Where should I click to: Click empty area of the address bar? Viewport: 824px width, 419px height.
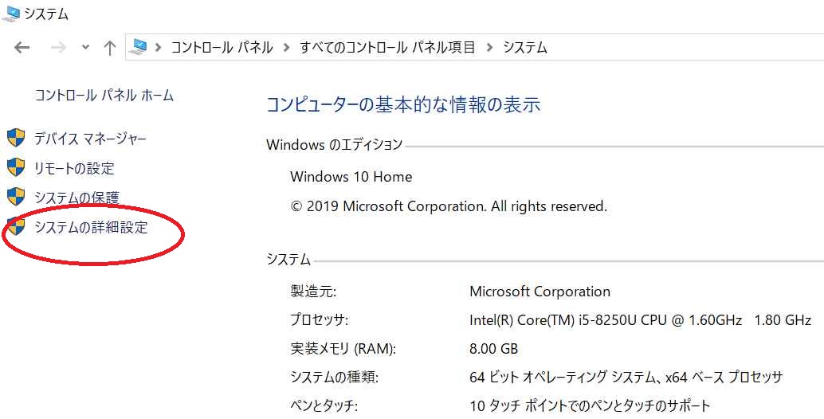tap(683, 48)
